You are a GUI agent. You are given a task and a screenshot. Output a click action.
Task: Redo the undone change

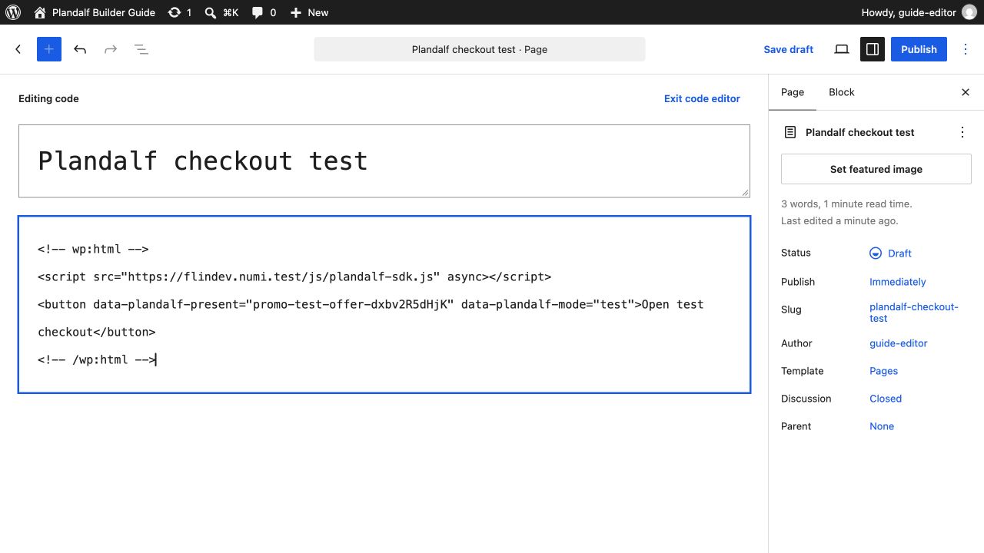pos(111,49)
